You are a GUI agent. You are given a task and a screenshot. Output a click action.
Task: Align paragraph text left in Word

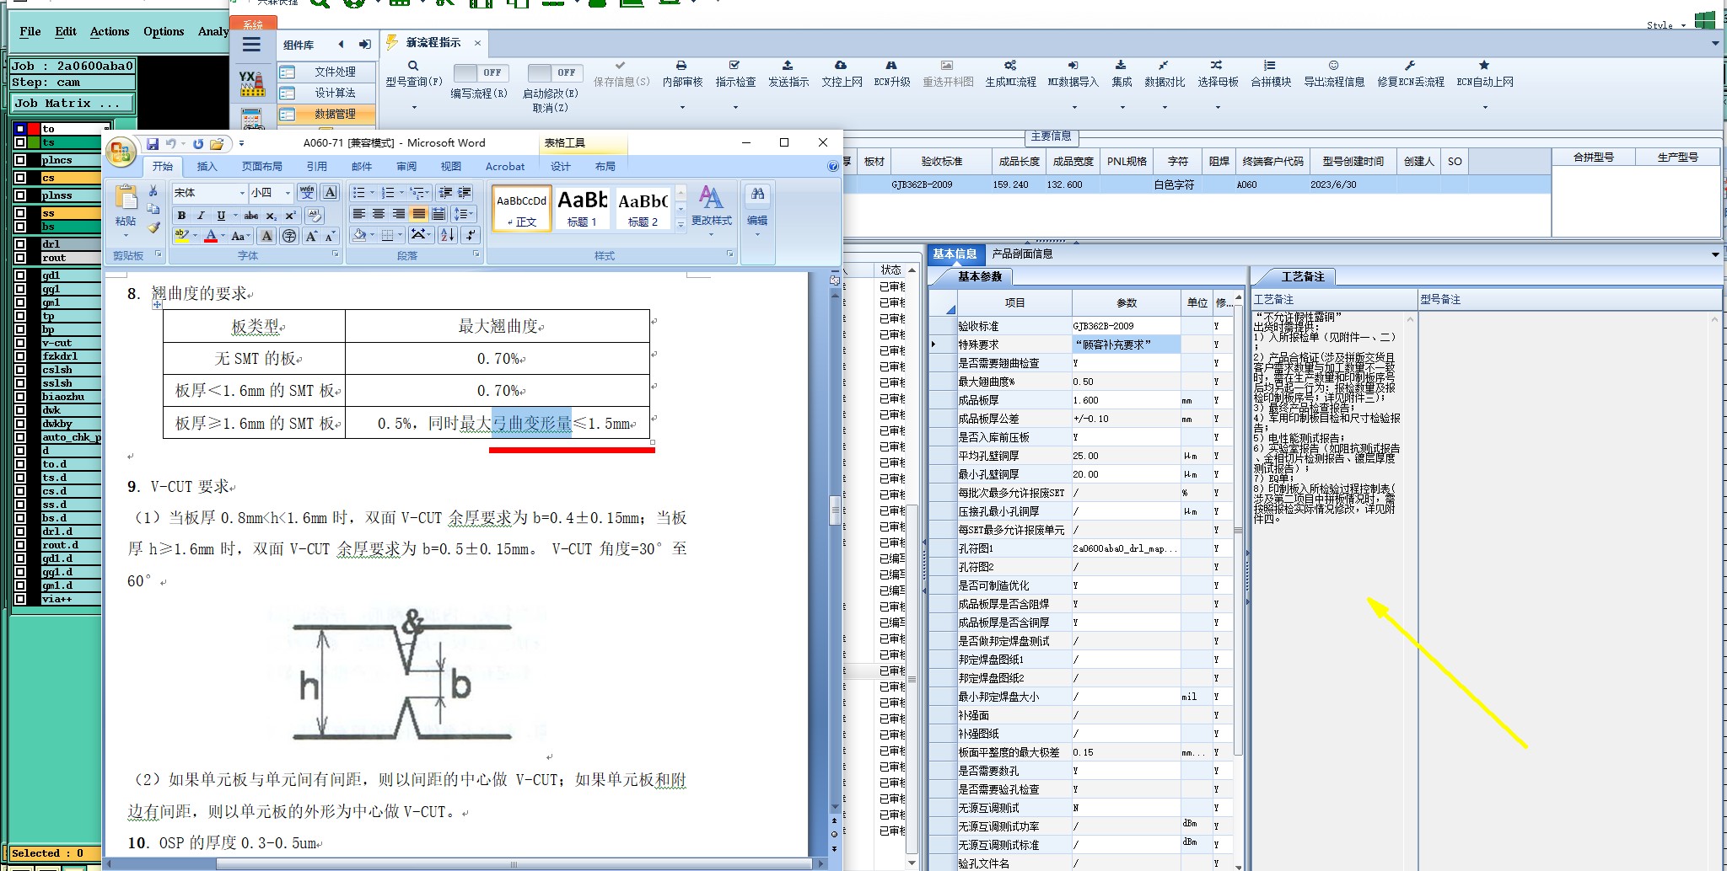(x=359, y=214)
